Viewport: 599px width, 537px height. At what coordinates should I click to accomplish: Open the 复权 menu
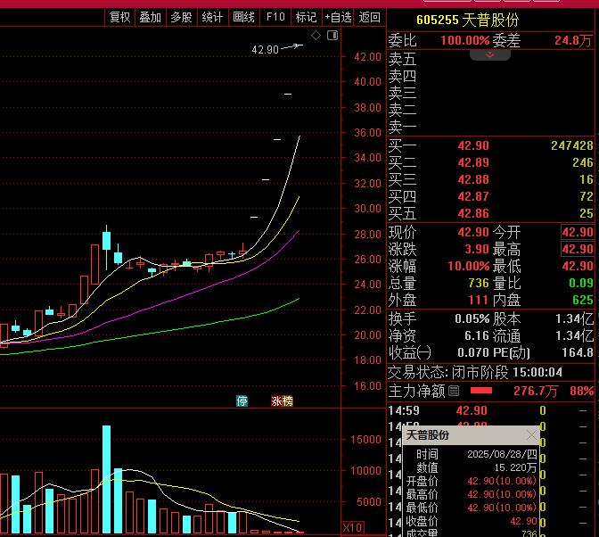119,17
